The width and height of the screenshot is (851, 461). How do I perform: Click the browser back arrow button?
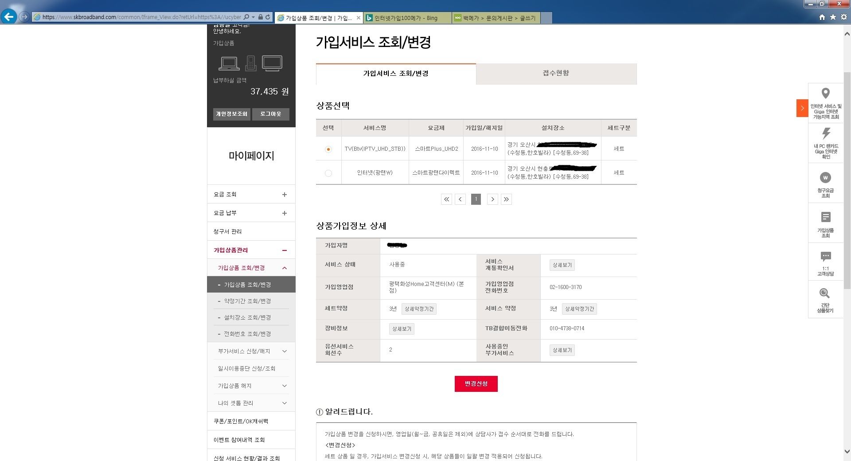[9, 17]
